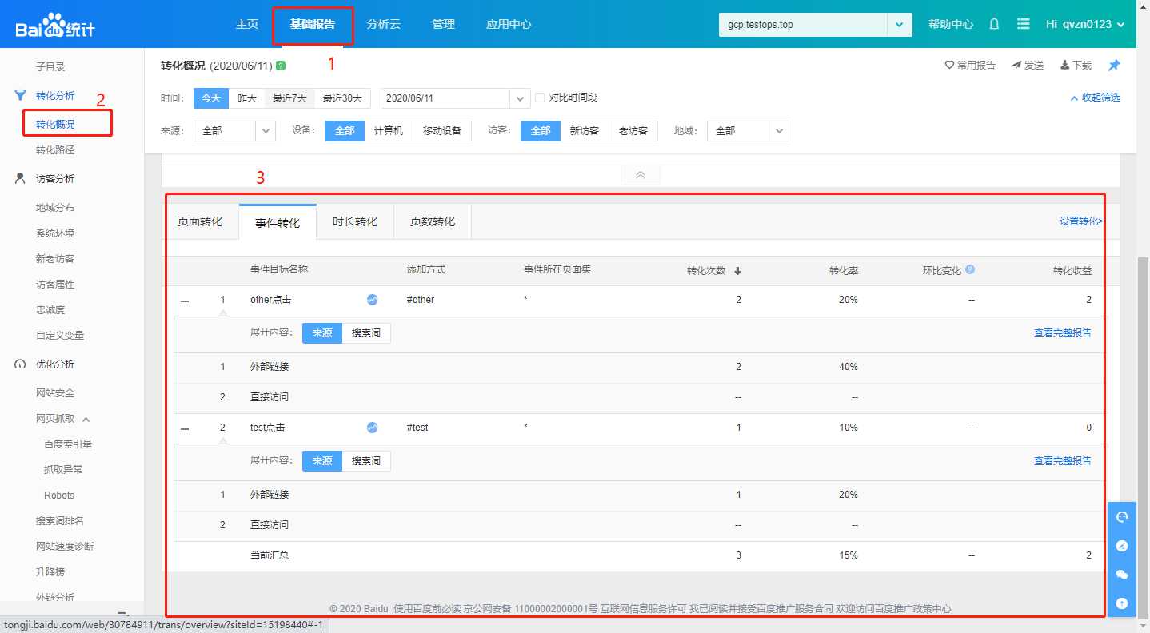Open the notification bell
This screenshot has width=1150, height=633.
click(x=994, y=24)
